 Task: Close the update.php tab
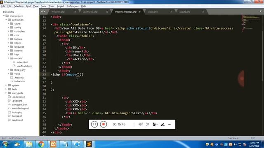click(x=203, y=12)
